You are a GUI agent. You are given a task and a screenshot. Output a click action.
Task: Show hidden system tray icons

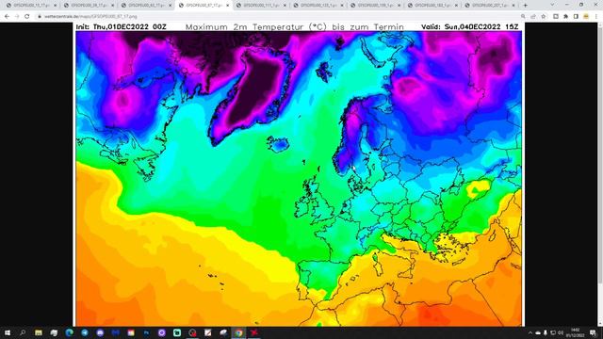pos(530,332)
